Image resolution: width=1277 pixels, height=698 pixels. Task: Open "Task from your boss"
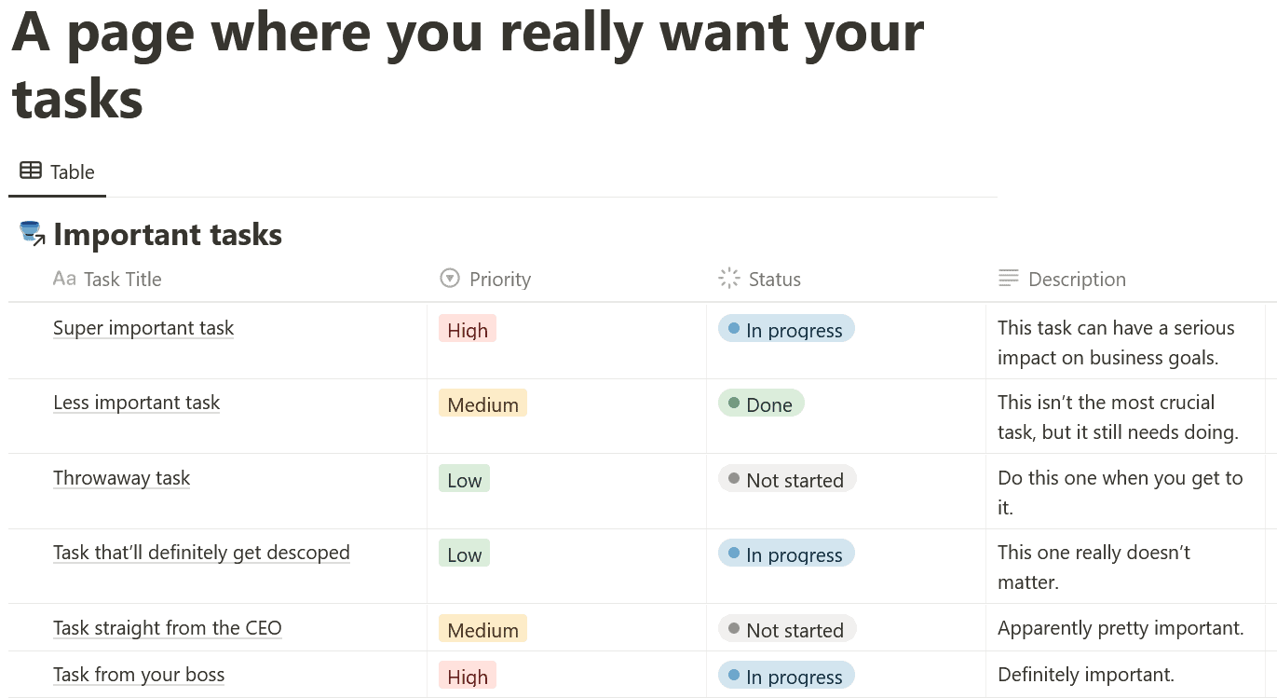[x=138, y=674]
